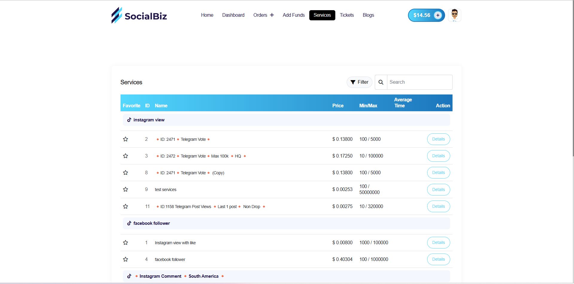This screenshot has width=574, height=284.
Task: Show Details for Telegram Vote (Copy)
Action: pos(439,172)
